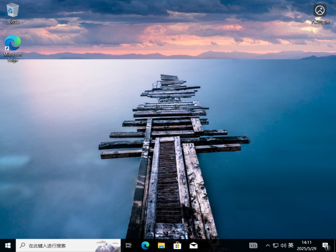Viewport: 336px width, 252px height.
Task: Open the News and interests widget
Action: (253, 245)
